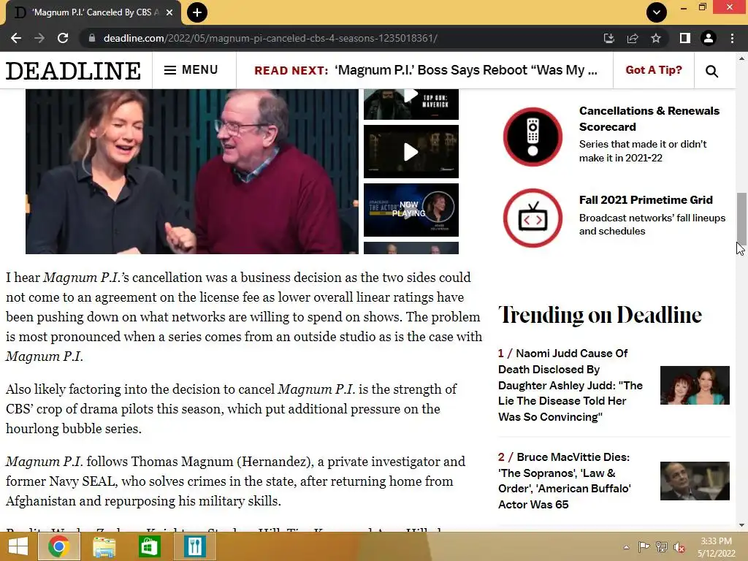Click the Cancellations & Renewals remote icon
Image resolution: width=748 pixels, height=561 pixels.
(533, 137)
